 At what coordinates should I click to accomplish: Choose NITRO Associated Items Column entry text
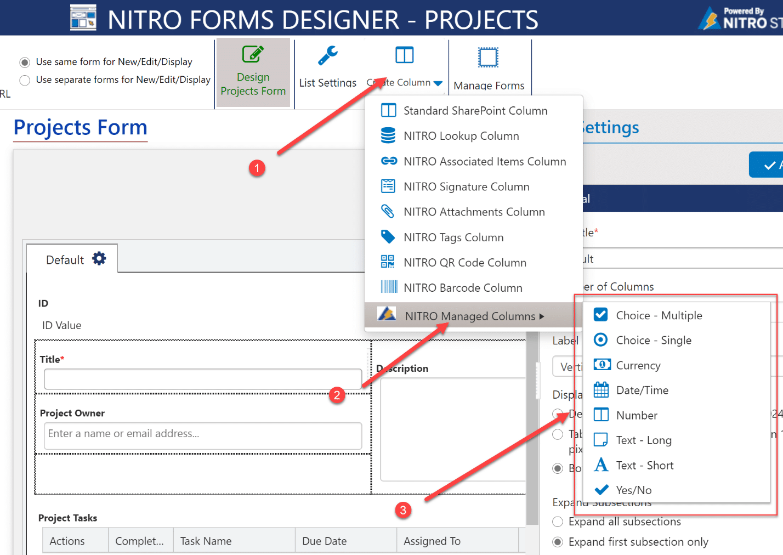(485, 161)
